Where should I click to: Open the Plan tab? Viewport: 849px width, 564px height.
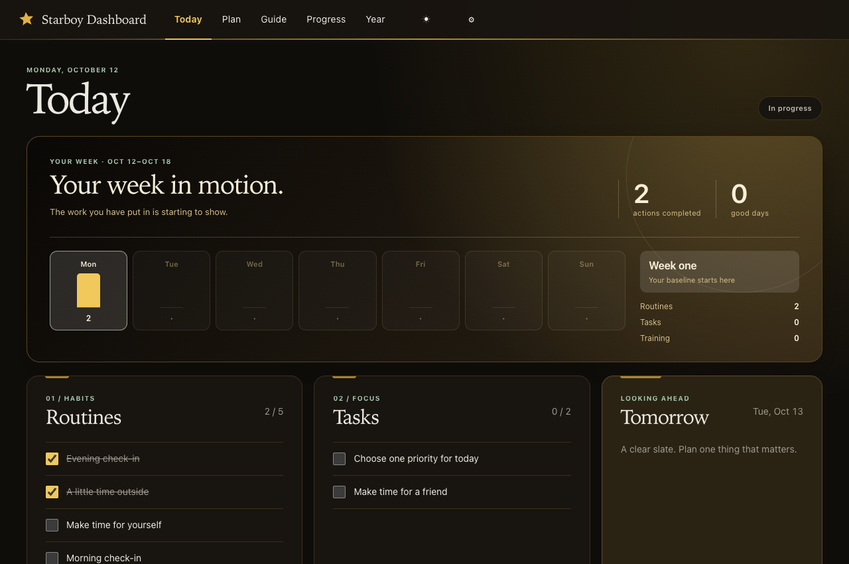pos(231,19)
